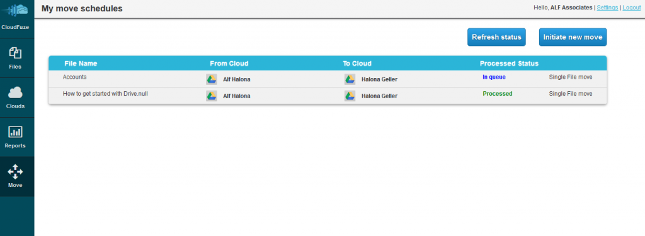This screenshot has width=645, height=236.
Task: Click the 'Processed' status text
Action: point(498,94)
